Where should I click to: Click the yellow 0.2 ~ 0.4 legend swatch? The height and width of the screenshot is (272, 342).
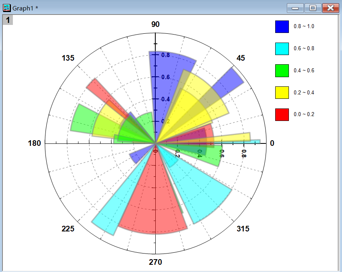point(282,92)
